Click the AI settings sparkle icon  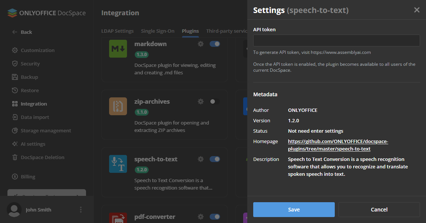(x=15, y=144)
